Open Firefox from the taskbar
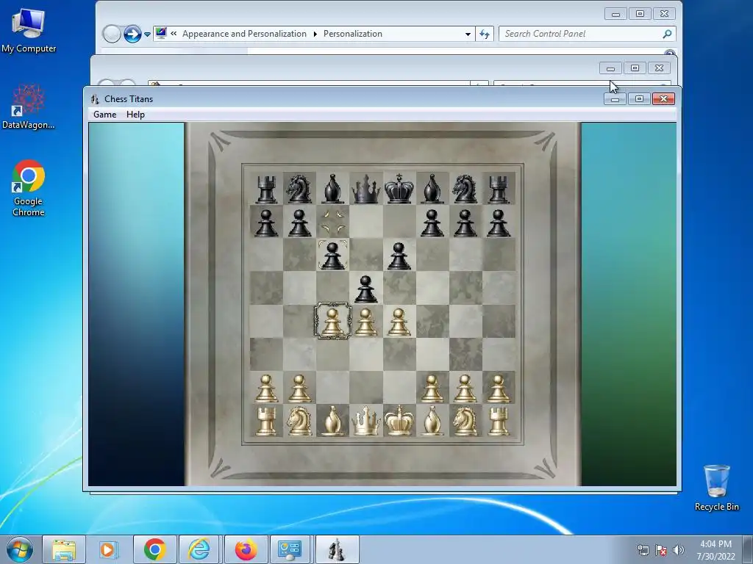This screenshot has height=564, width=753. (246, 549)
